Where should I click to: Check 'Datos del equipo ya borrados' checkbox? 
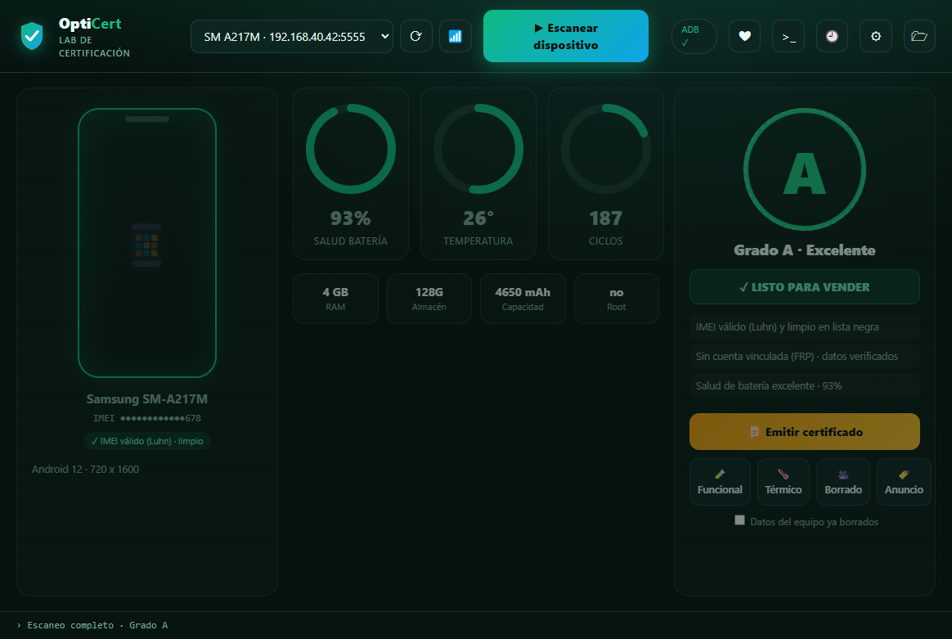(739, 520)
